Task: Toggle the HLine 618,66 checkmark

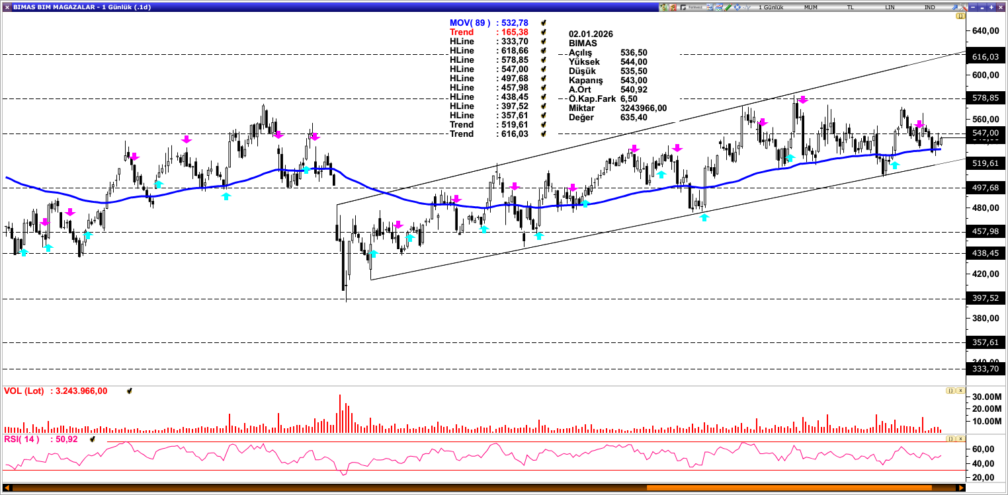Action: click(x=543, y=50)
